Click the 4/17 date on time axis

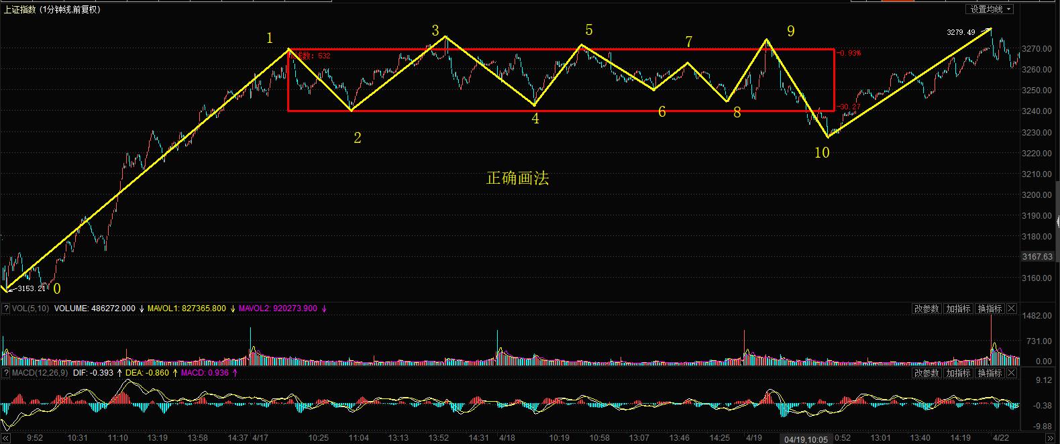(260, 438)
